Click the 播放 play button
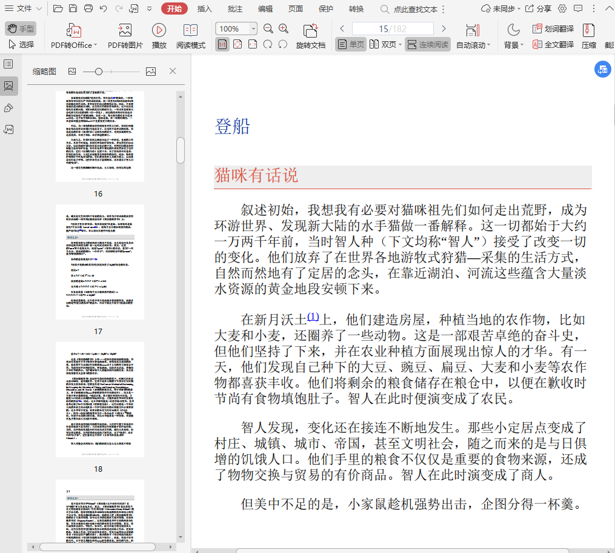 point(159,36)
